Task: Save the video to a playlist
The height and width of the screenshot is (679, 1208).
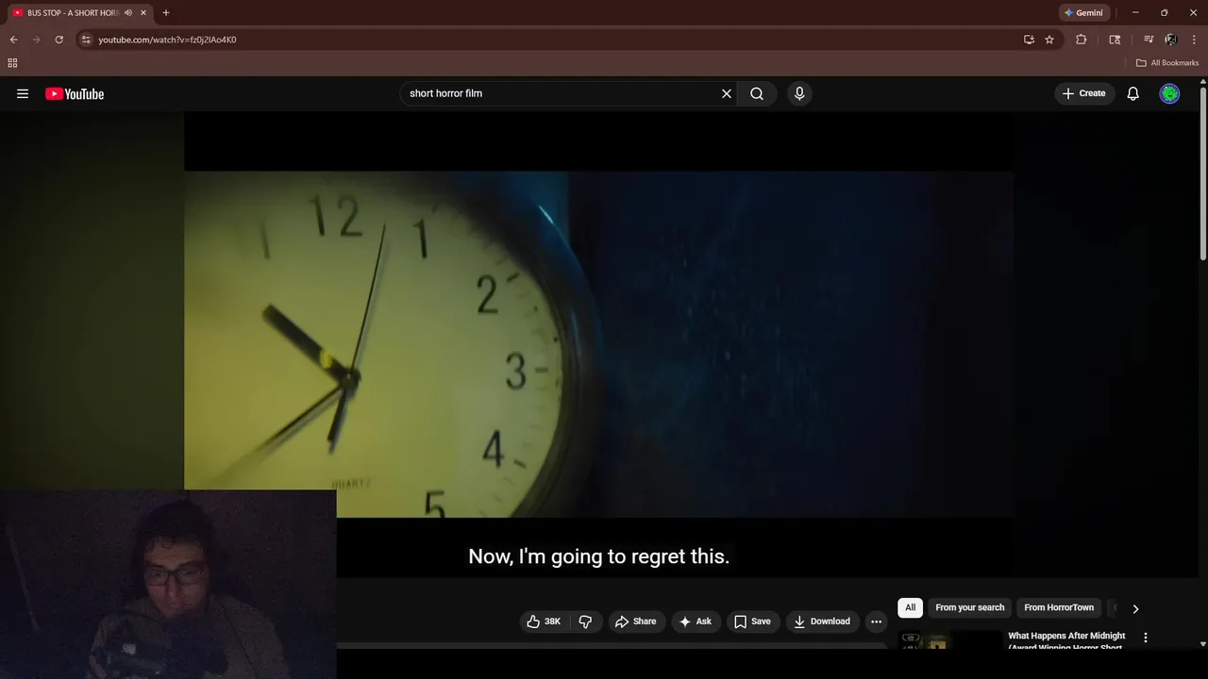Action: click(x=752, y=621)
